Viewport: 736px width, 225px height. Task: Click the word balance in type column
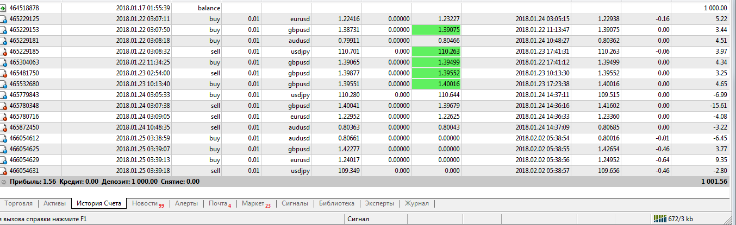pos(210,8)
